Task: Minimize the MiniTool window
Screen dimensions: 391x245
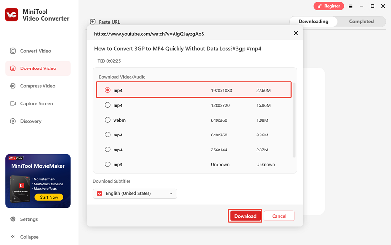Action: click(362, 6)
